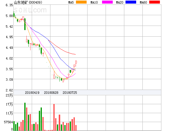Click the 6.35 price axis label
Screen dimensions: 178x131
9,5
